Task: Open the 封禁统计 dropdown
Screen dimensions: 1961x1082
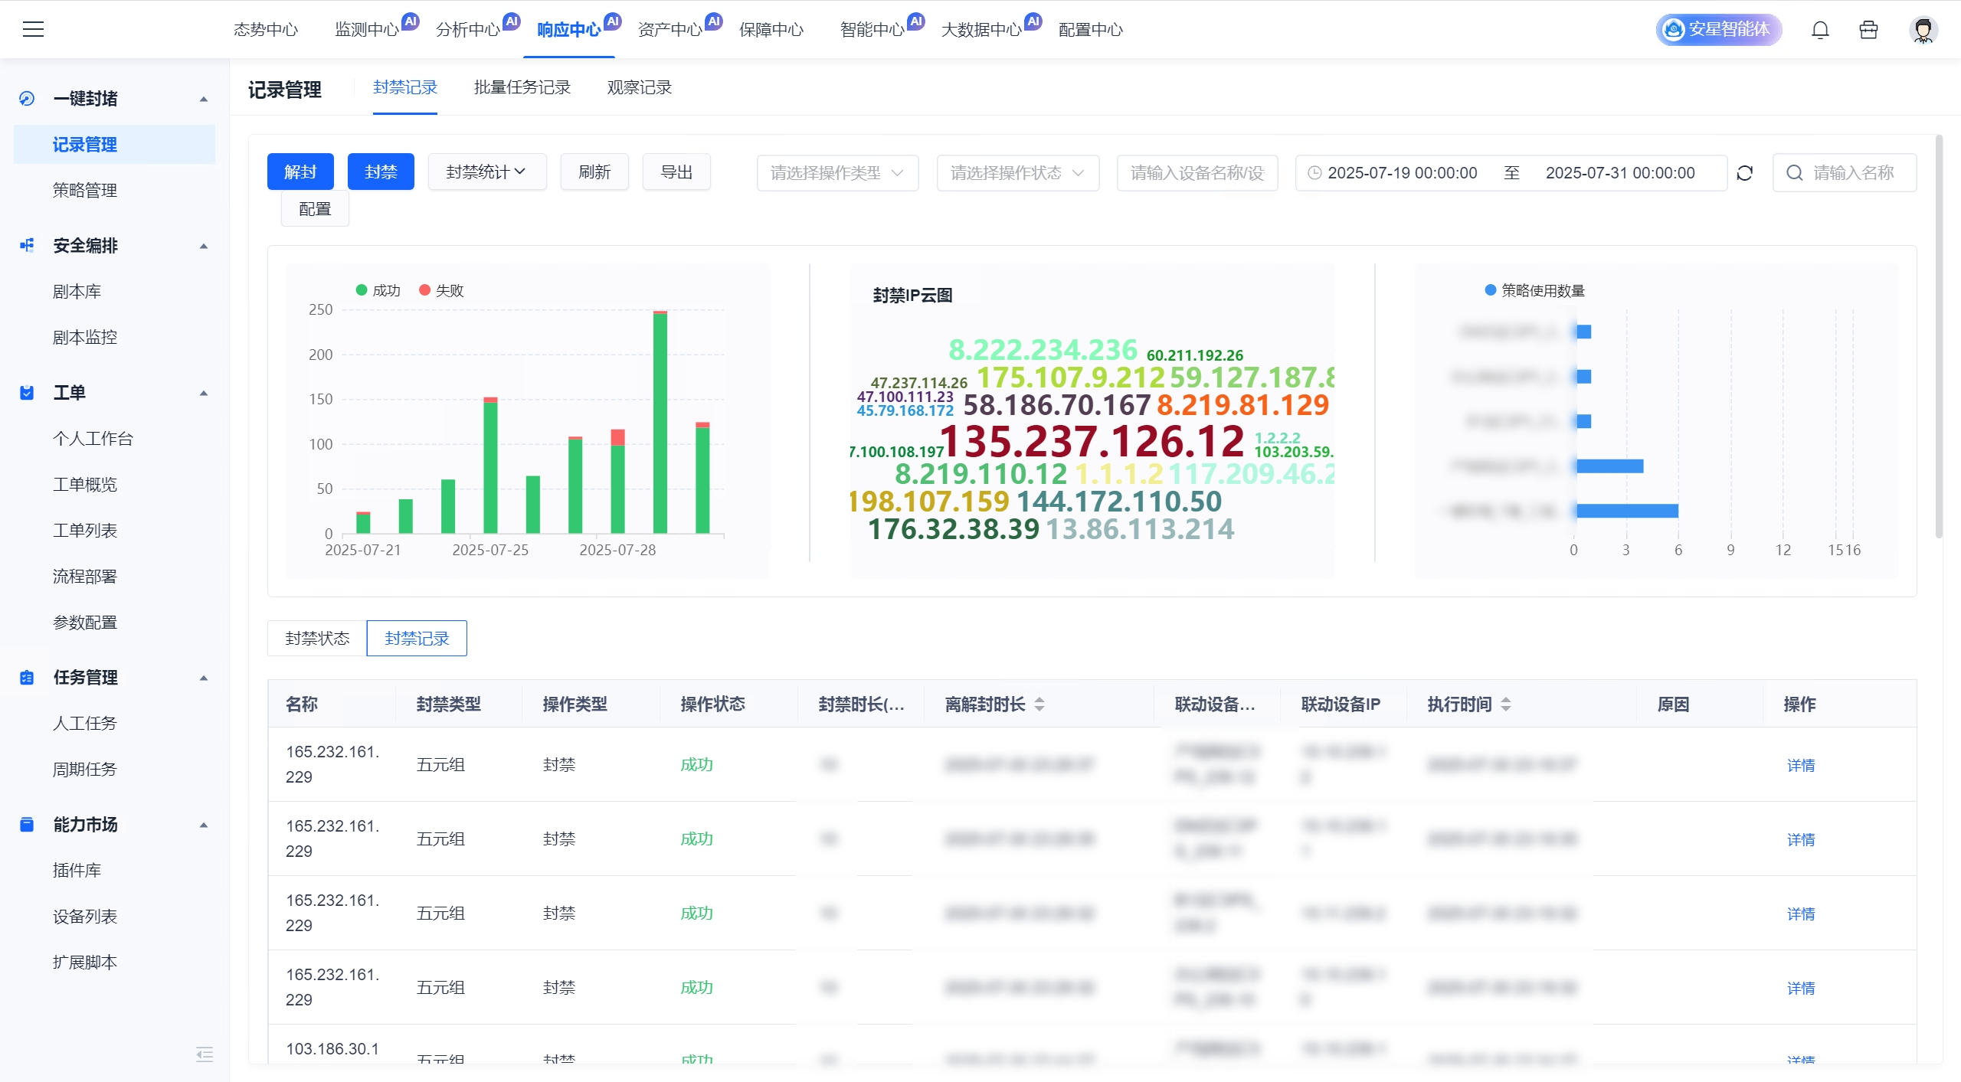Action: pos(486,172)
